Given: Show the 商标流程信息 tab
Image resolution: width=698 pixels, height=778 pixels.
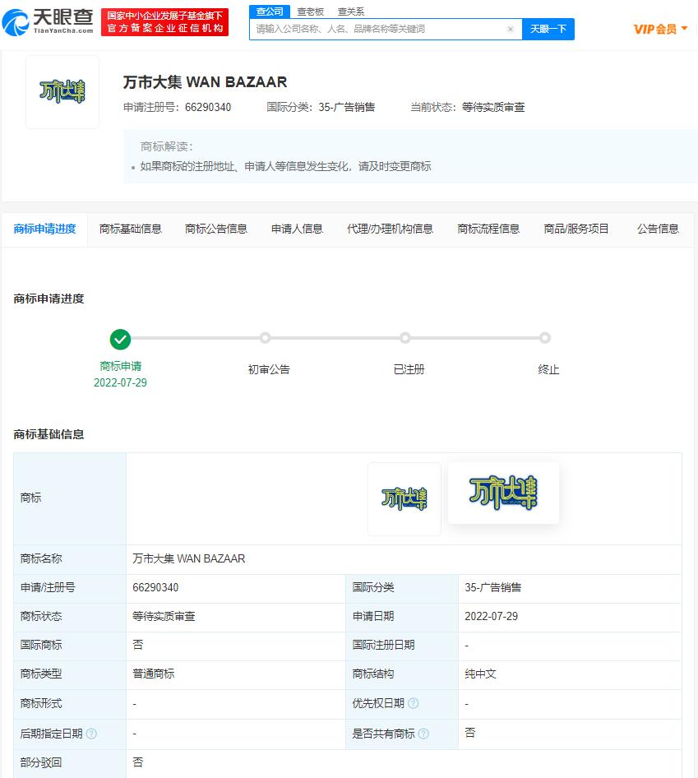Looking at the screenshot, I should click(488, 229).
